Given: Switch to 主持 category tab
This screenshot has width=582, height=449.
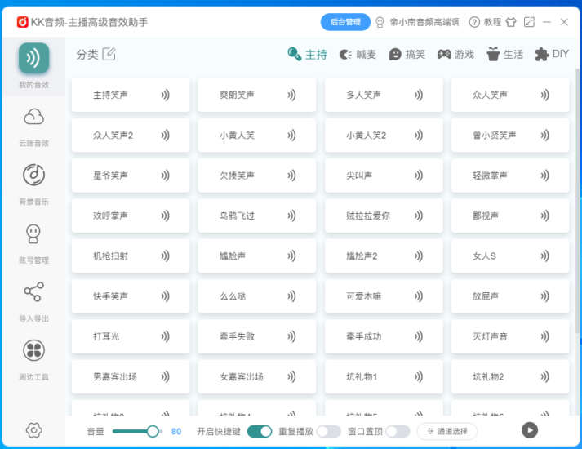Looking at the screenshot, I should click(308, 54).
